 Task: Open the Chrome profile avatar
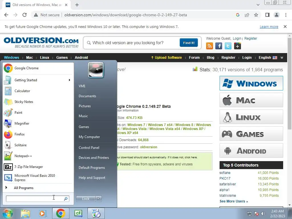[x=277, y=15]
